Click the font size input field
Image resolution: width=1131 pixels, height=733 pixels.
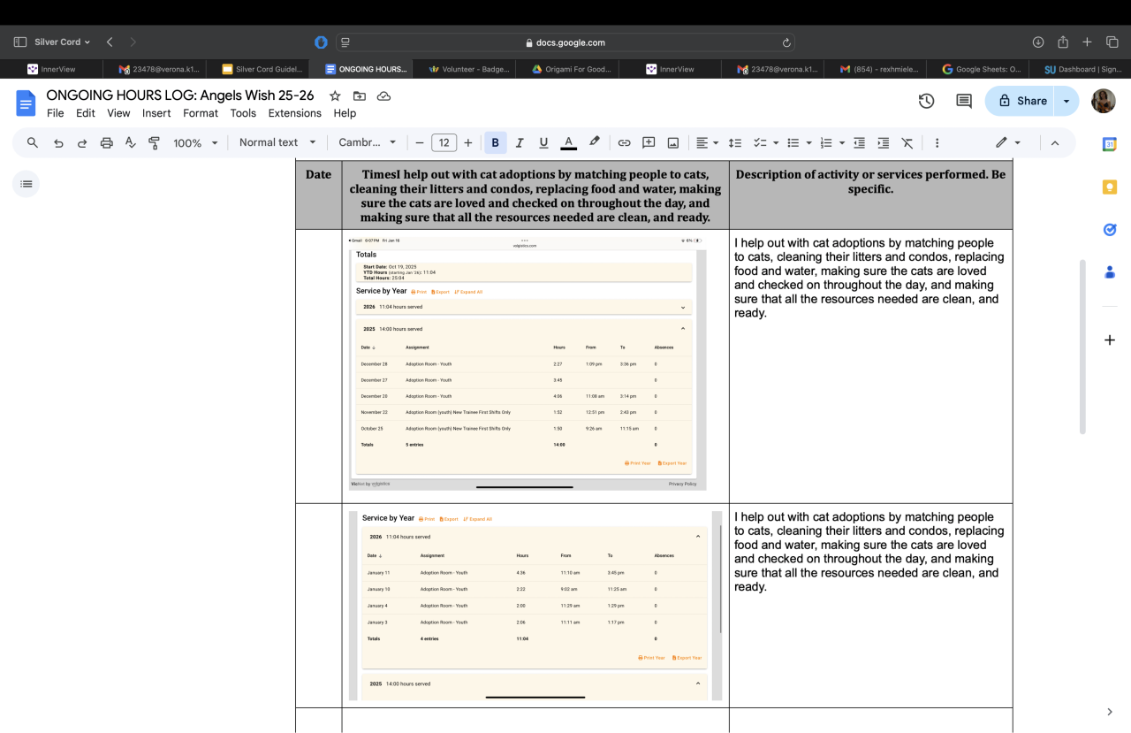click(444, 143)
